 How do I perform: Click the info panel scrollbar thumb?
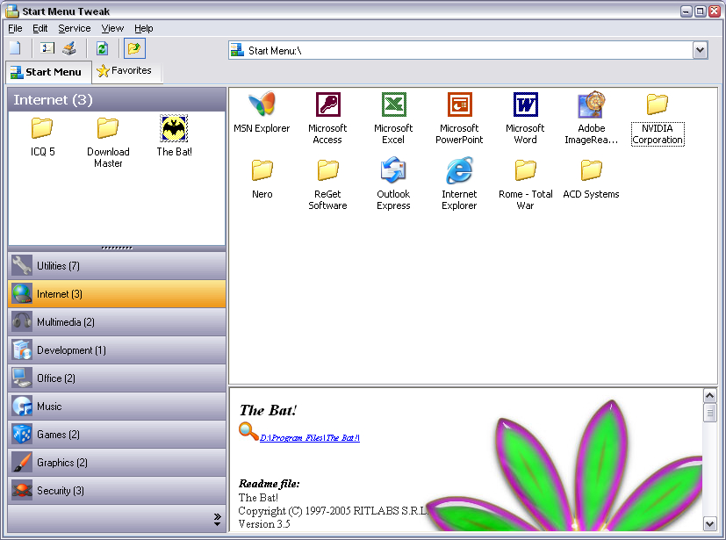point(710,413)
